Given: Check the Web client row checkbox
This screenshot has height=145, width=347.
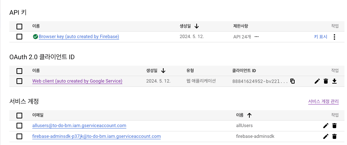Looking at the screenshot, I should pyautogui.click(x=19, y=81).
